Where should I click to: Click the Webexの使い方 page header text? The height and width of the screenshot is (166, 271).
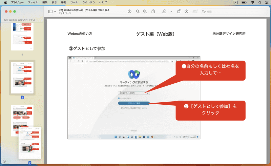(x=80, y=34)
